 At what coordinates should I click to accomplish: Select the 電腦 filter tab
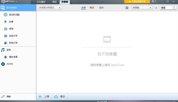[92, 8]
